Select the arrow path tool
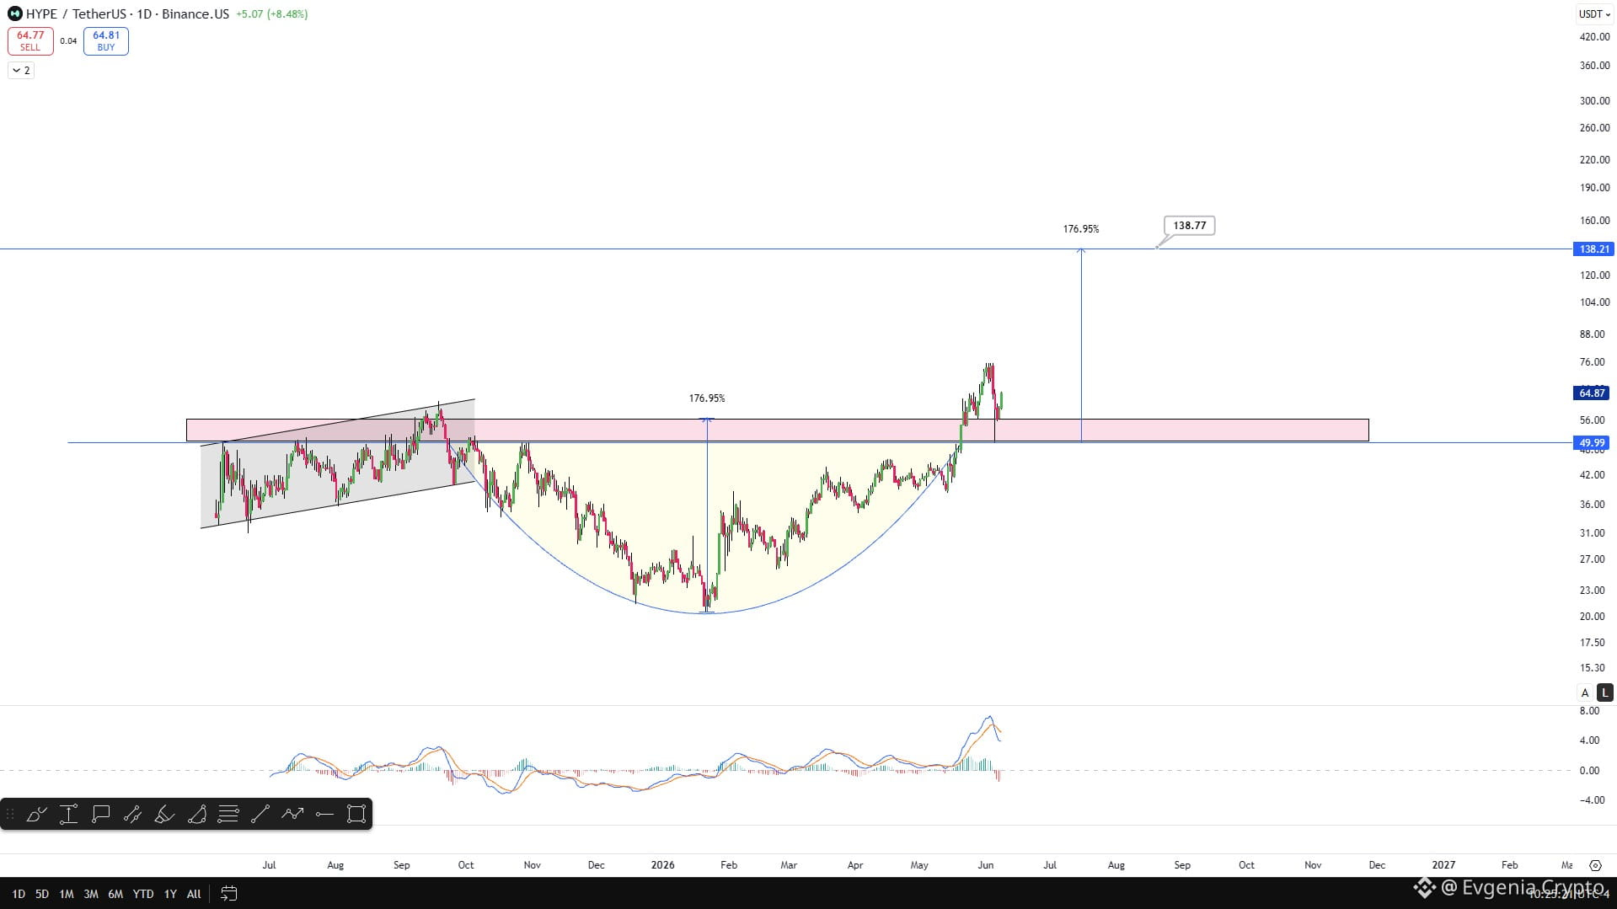Image resolution: width=1617 pixels, height=909 pixels. [x=292, y=814]
